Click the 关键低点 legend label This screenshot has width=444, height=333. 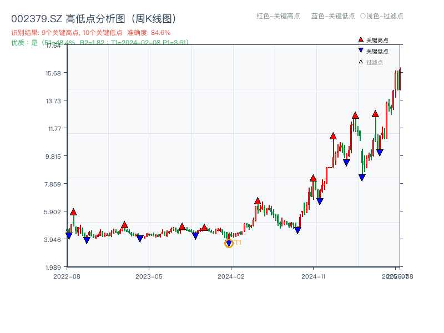(377, 51)
